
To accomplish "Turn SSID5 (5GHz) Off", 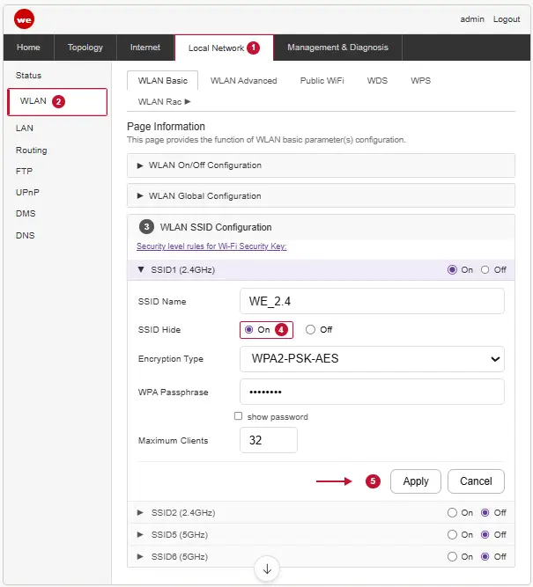I will [485, 534].
